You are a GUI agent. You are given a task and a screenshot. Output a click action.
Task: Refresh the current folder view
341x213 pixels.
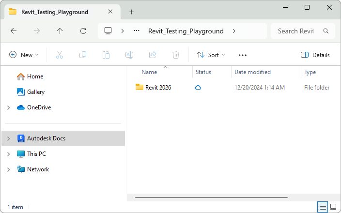tap(83, 31)
